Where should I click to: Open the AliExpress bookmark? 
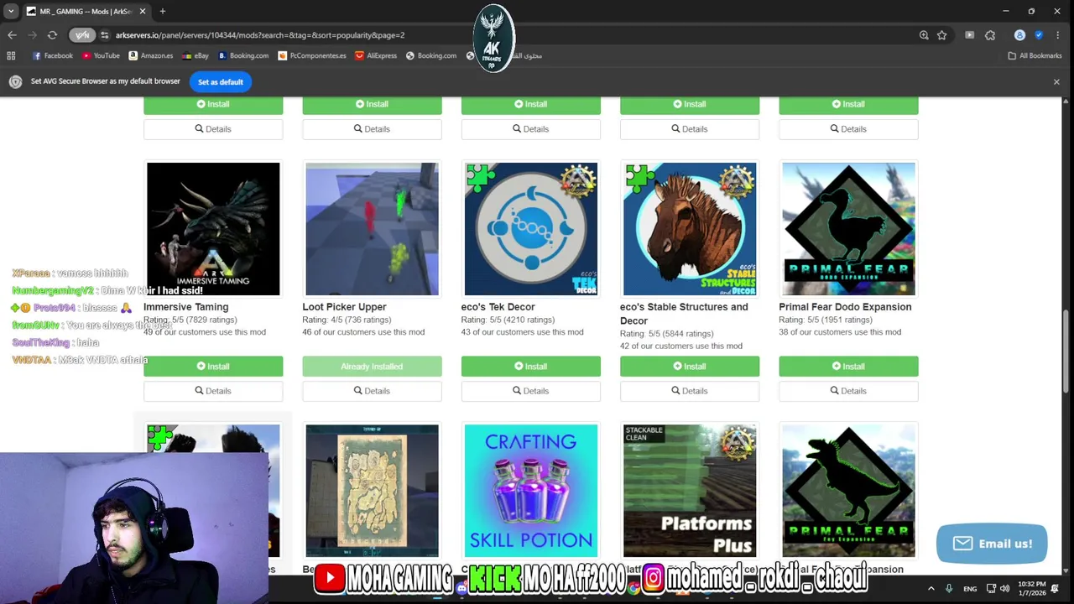(375, 55)
